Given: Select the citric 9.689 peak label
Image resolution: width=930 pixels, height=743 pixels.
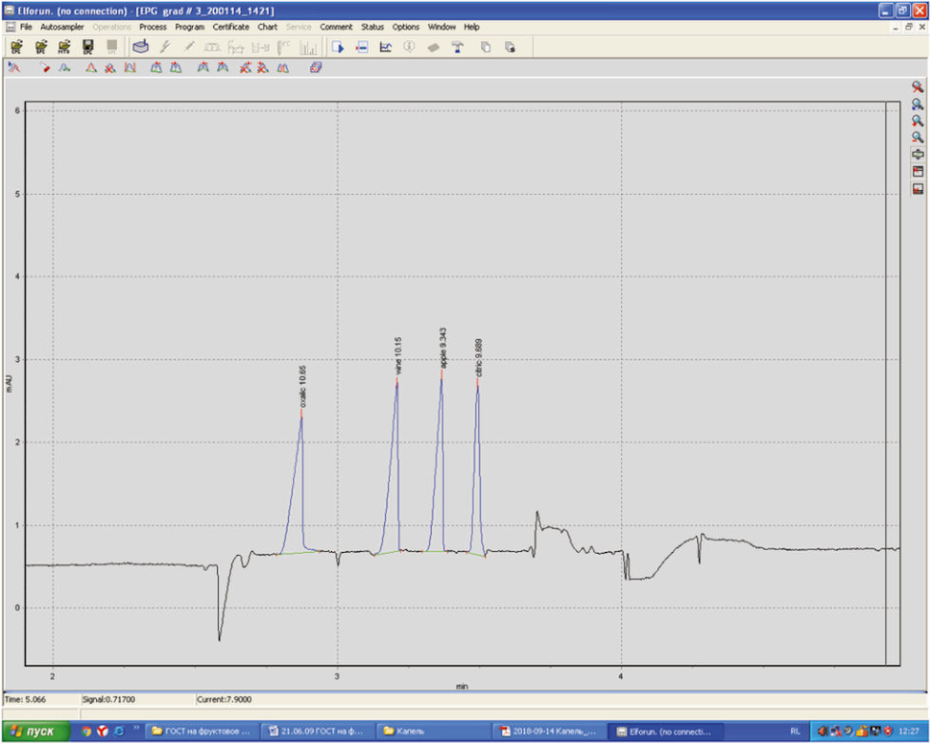Looking at the screenshot, I should point(478,358).
